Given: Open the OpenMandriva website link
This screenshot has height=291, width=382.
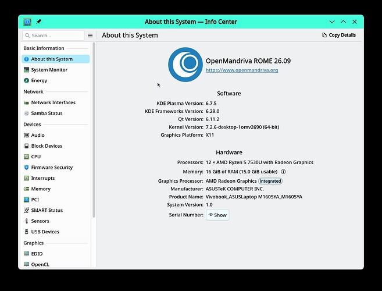Looking at the screenshot, I should (242, 70).
